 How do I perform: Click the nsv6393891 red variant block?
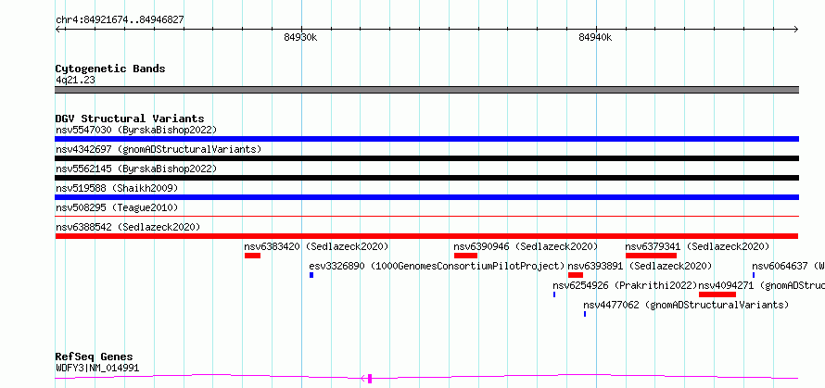coord(576,275)
